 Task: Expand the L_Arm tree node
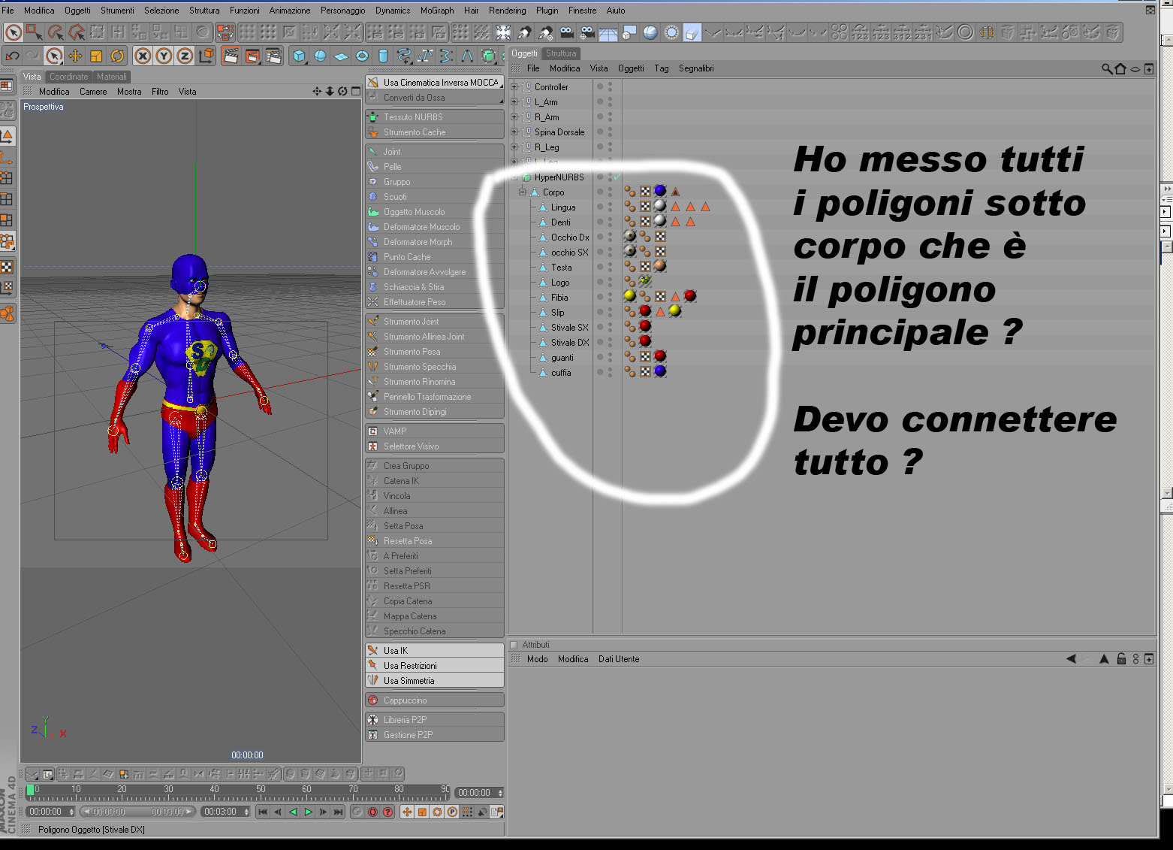click(x=514, y=102)
